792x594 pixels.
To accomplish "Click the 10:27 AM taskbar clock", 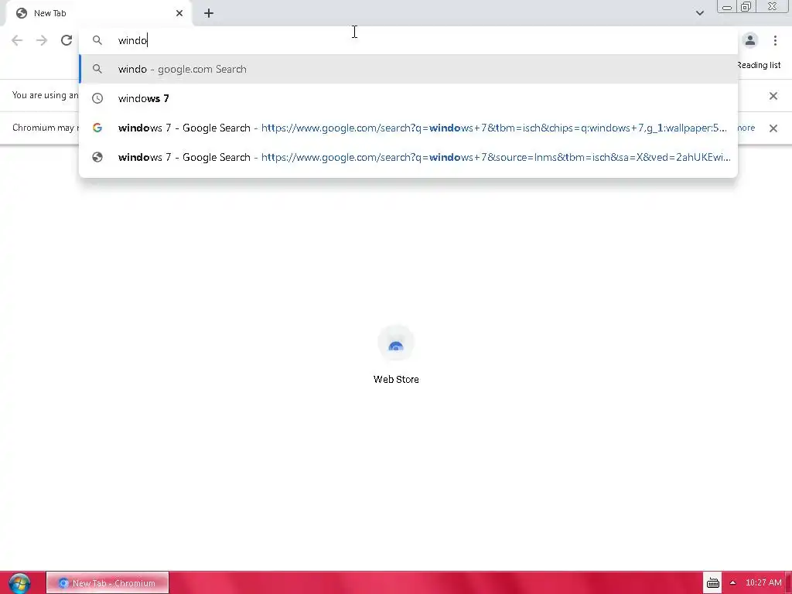I will [763, 583].
